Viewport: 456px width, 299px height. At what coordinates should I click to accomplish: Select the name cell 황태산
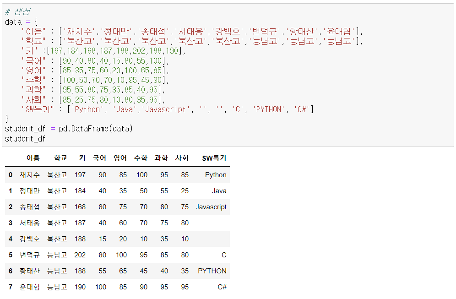(30, 271)
